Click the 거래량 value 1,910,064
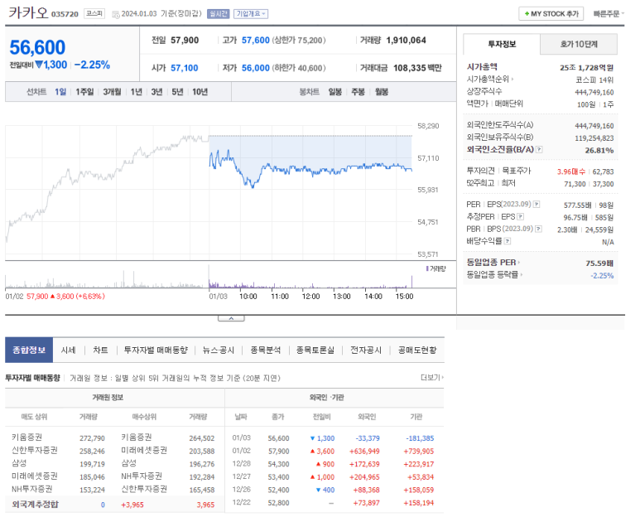The height and width of the screenshot is (517, 640). click(x=407, y=40)
